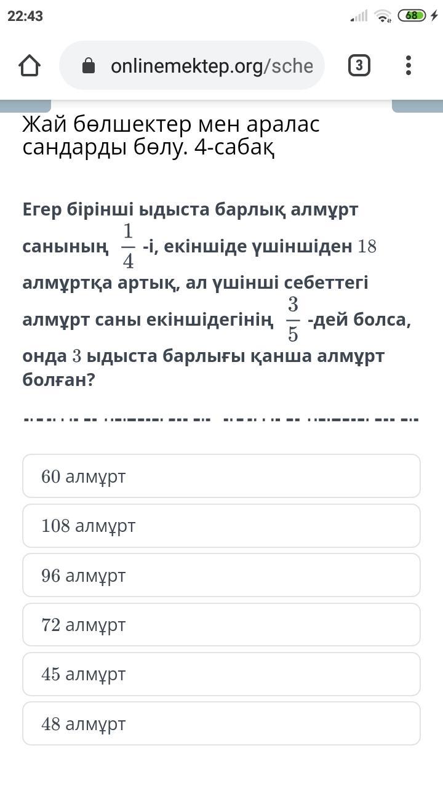
Task: Select the answer 108 алмұрт
Action: pos(221,526)
